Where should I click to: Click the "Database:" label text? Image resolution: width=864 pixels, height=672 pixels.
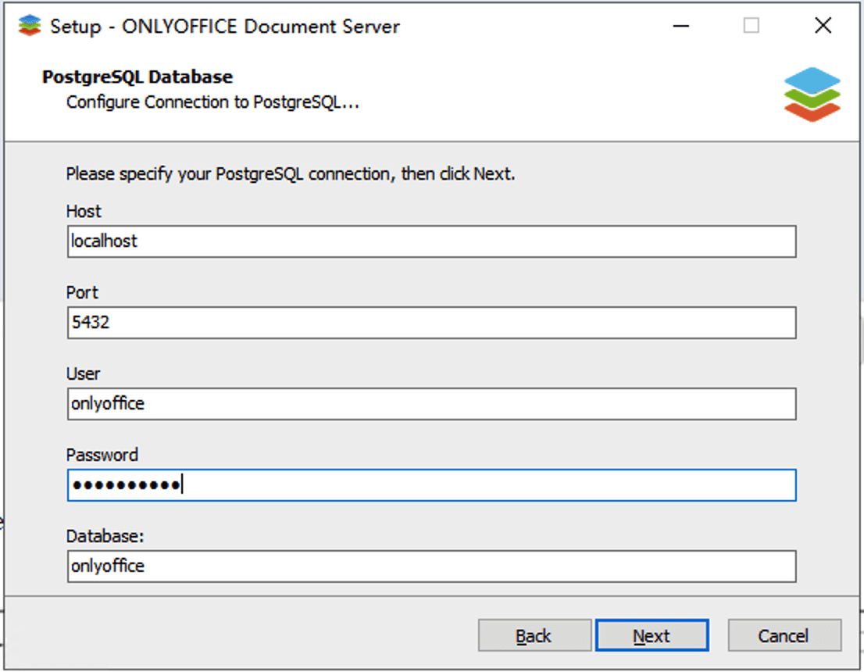105,537
